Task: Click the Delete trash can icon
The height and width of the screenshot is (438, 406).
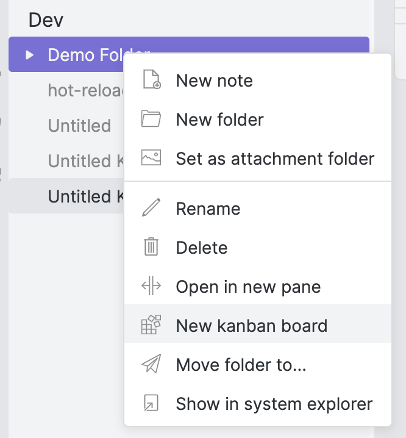Action: pyautogui.click(x=151, y=248)
